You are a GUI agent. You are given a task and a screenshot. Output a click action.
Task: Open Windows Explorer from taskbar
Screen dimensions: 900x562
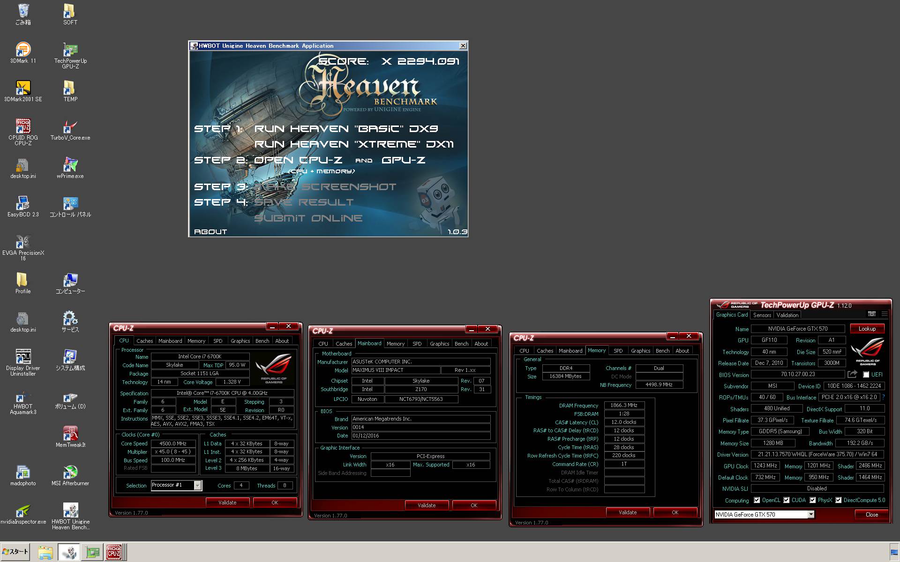tap(45, 553)
